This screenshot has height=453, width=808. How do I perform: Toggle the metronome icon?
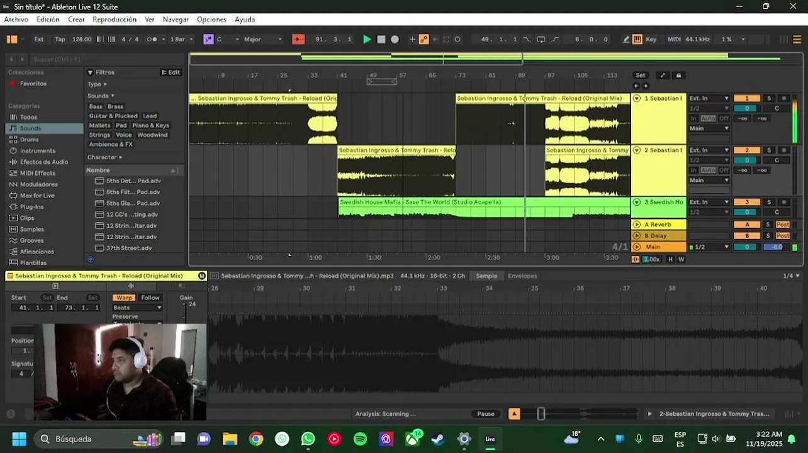pyautogui.click(x=152, y=39)
